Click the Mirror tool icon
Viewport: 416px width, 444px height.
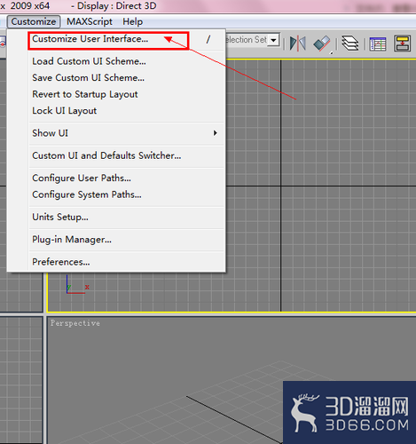(298, 44)
